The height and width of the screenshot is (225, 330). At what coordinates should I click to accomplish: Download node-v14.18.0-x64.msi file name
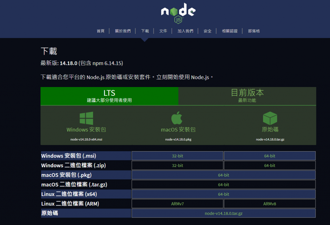coord(86,139)
